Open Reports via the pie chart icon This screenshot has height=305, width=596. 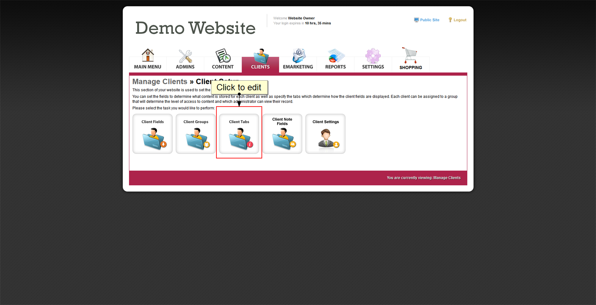click(335, 56)
